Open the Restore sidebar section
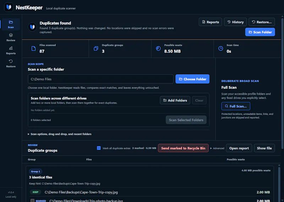The width and height of the screenshot is (284, 202). pyautogui.click(x=11, y=63)
